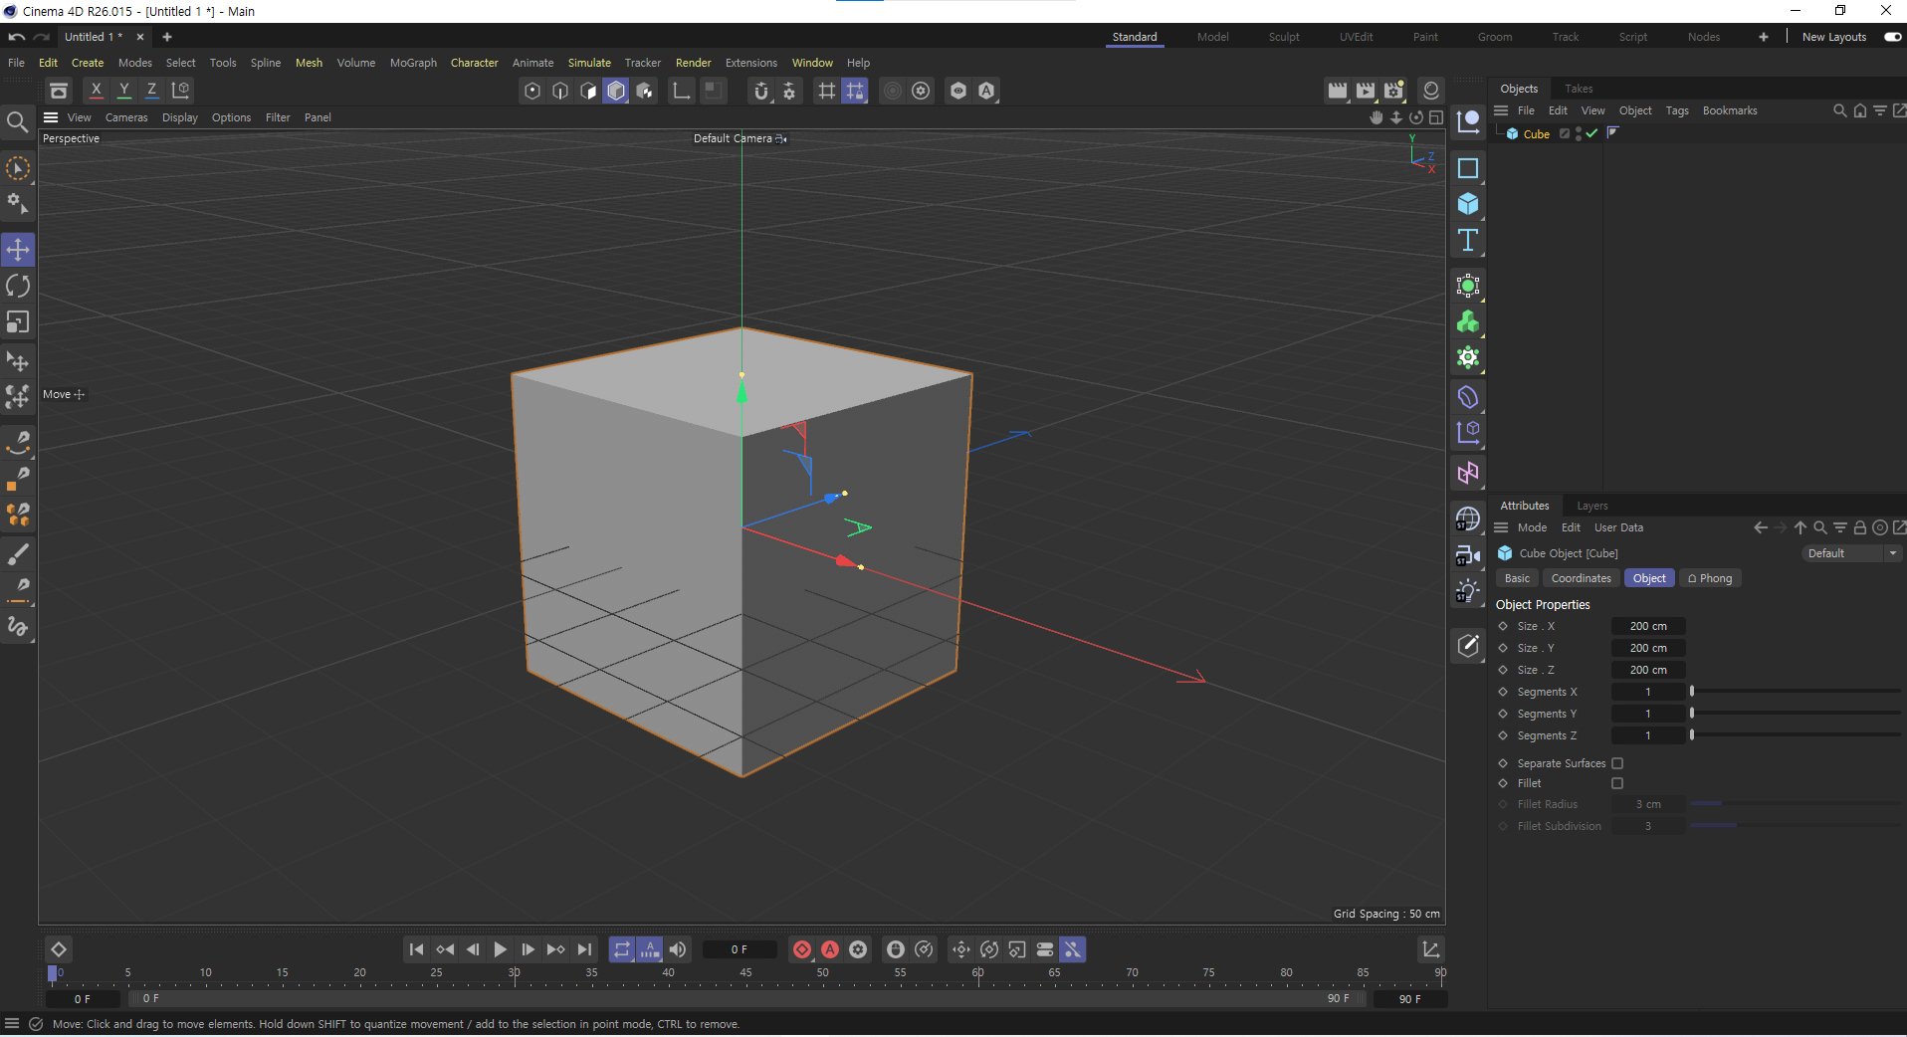Click the Size X value field
This screenshot has height=1037, width=1907.
(x=1648, y=626)
